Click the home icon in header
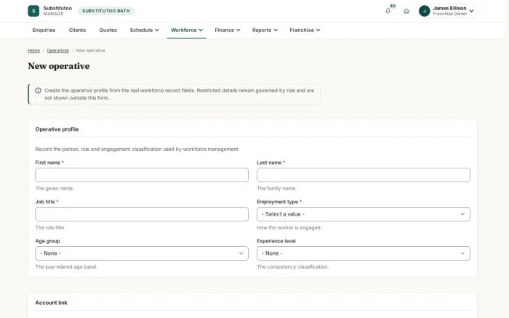The height and width of the screenshot is (318, 509). point(406,11)
